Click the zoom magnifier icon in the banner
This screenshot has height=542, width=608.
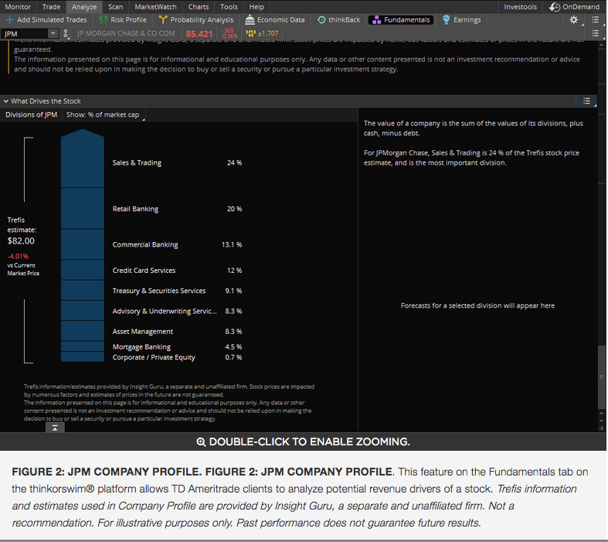click(201, 442)
